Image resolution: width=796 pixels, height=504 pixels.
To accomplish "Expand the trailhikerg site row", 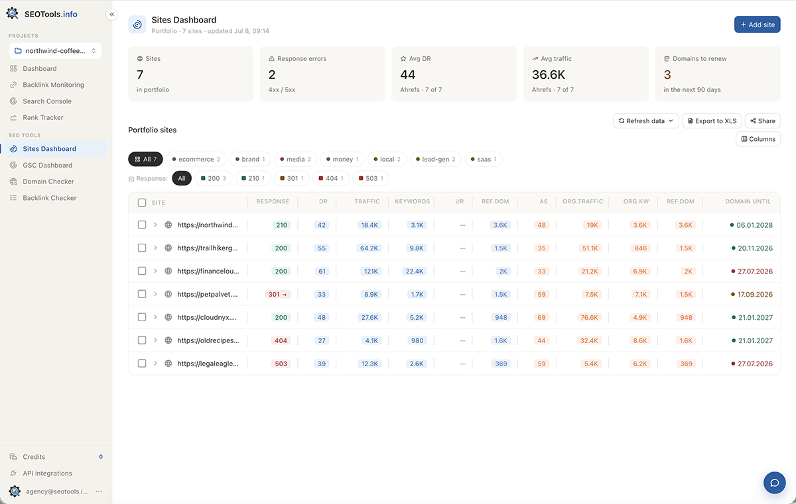I will (156, 248).
